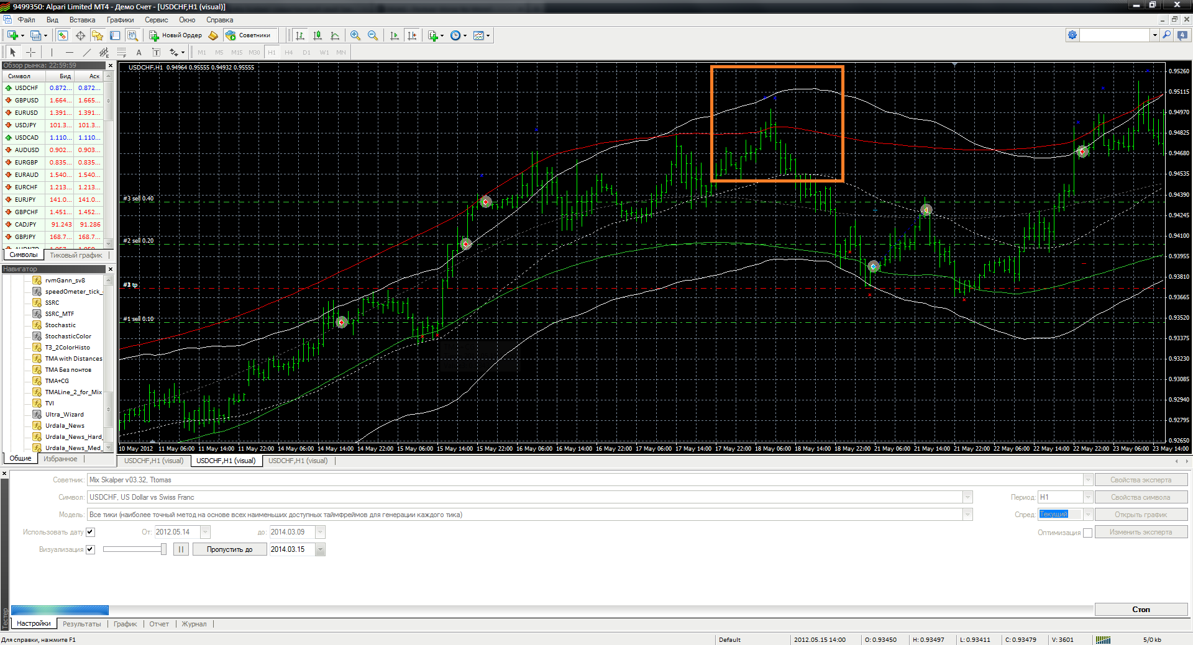1193x645 pixels.
Task: Open the Графики menu
Action: 120,20
